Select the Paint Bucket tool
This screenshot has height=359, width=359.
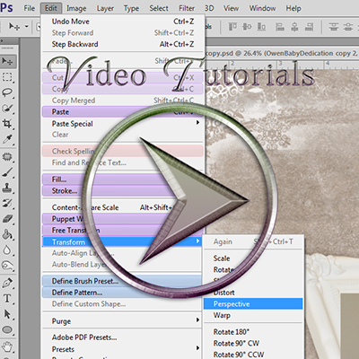tap(7, 234)
